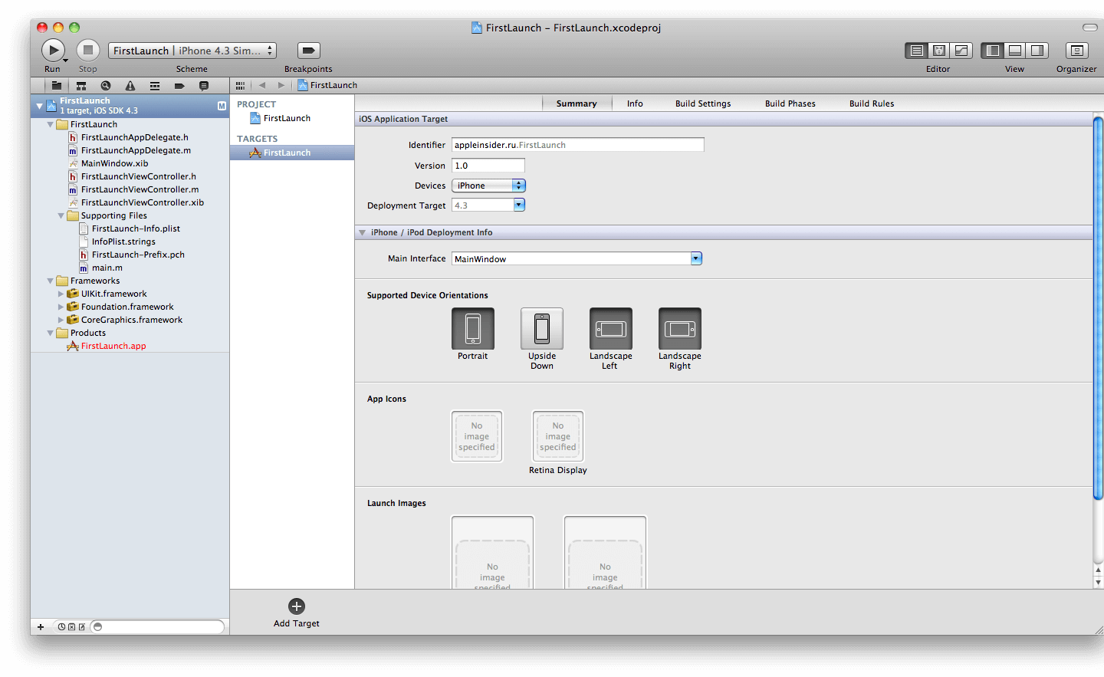
Task: Click the Identifier text field
Action: point(577,145)
